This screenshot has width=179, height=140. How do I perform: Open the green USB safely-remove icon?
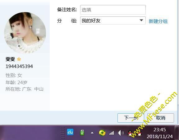coord(82,132)
